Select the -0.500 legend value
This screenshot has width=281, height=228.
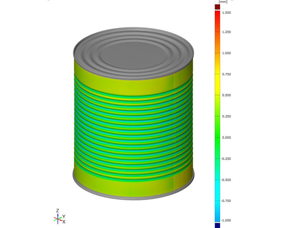[226, 180]
